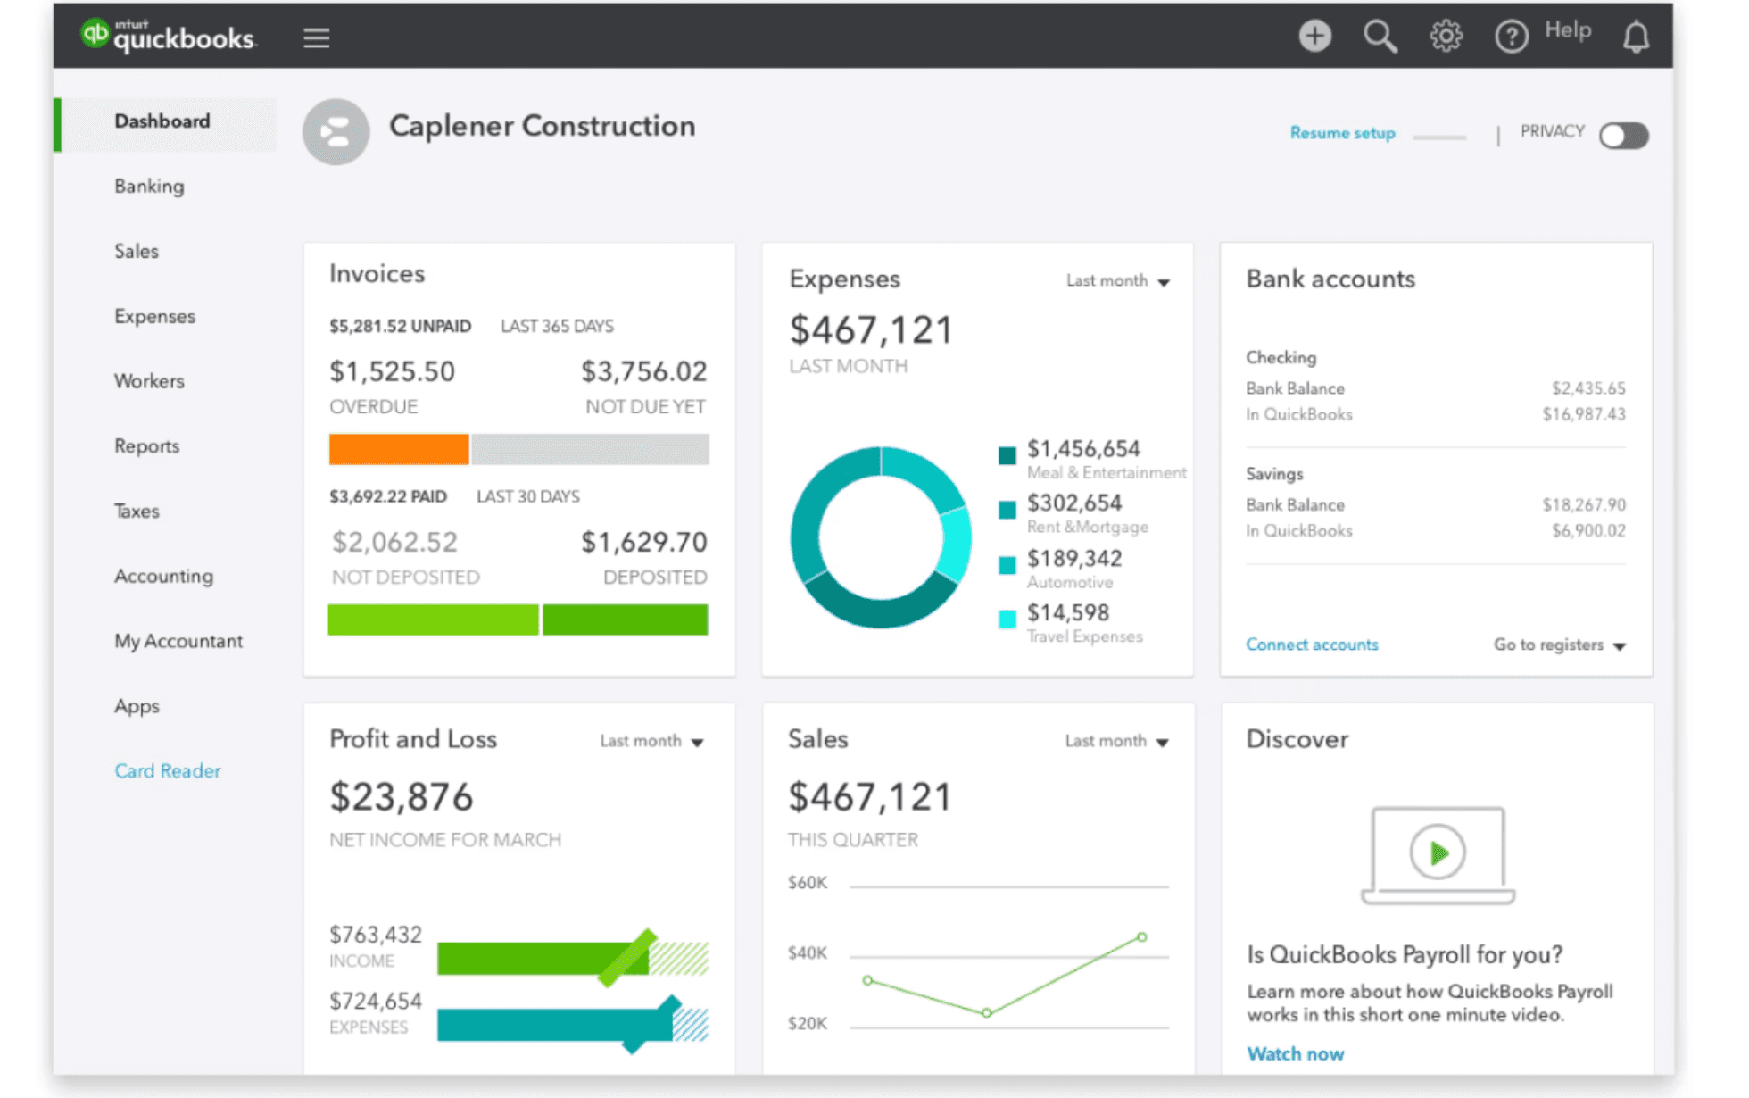This screenshot has height=1098, width=1749.
Task: Click the $16,987.43 checking QuickBooks balance
Action: (1584, 414)
